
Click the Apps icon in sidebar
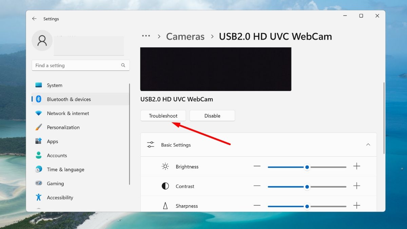tap(39, 141)
